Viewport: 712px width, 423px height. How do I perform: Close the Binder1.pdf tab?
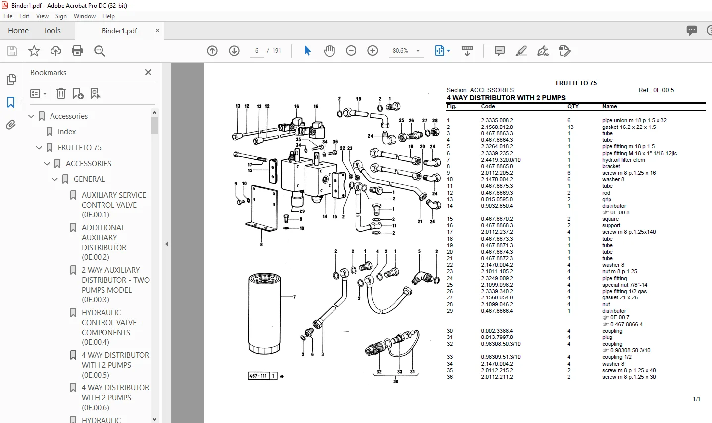click(157, 30)
